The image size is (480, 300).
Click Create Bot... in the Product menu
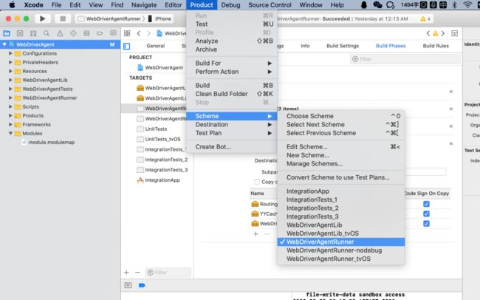click(x=232, y=147)
